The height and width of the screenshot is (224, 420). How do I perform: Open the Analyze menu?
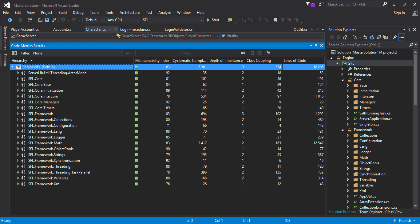click(164, 13)
